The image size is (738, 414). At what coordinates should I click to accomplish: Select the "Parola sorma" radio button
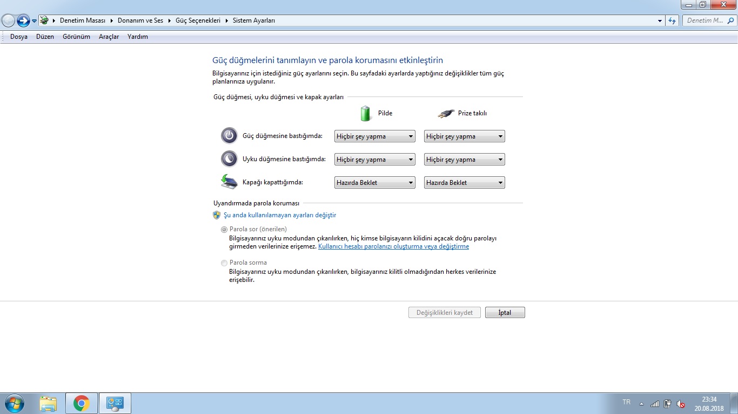tap(224, 263)
